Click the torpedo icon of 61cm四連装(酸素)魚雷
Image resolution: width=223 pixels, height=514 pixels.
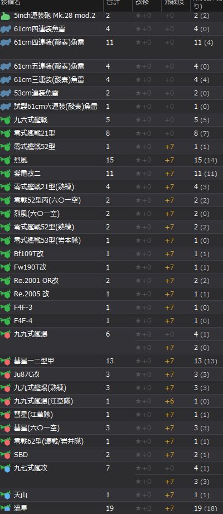tap(5, 42)
